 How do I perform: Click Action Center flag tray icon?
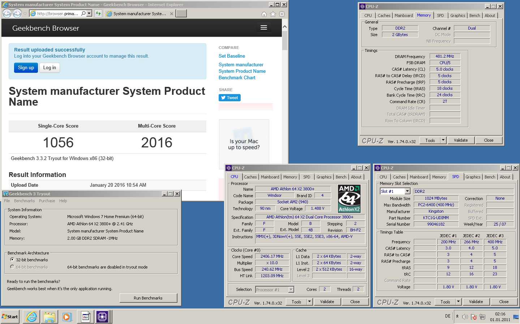tap(474, 317)
